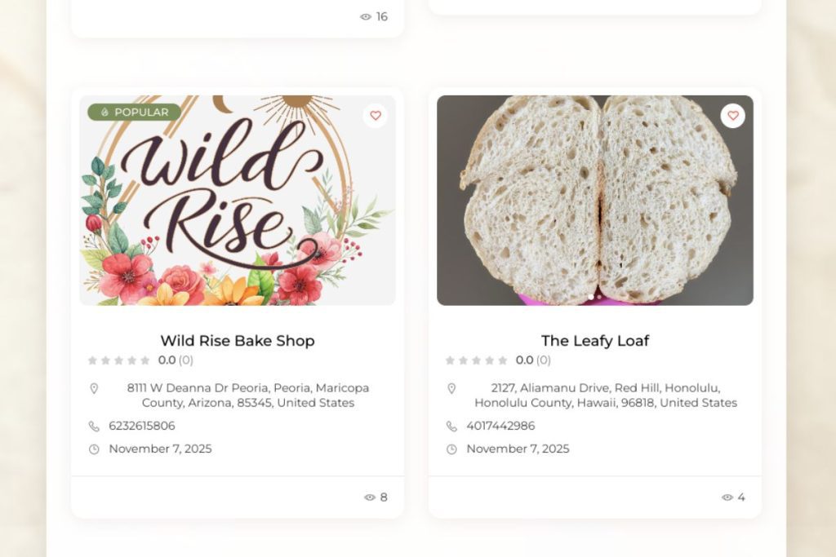This screenshot has height=557, width=836.
Task: Click the star rating for Wild Rise Bake Shop
Action: coord(118,360)
